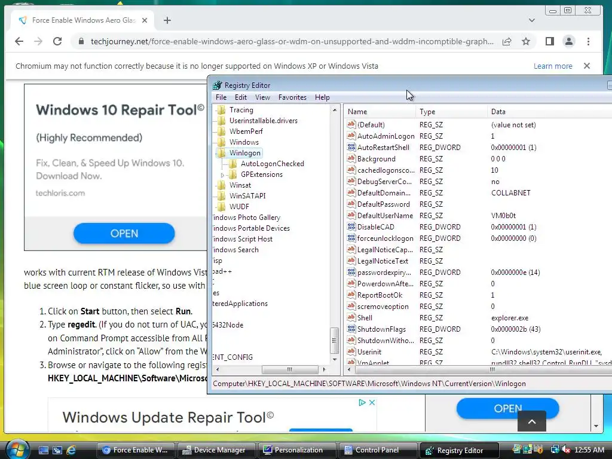
Task: Click the lock icon in address bar
Action: tap(81, 41)
